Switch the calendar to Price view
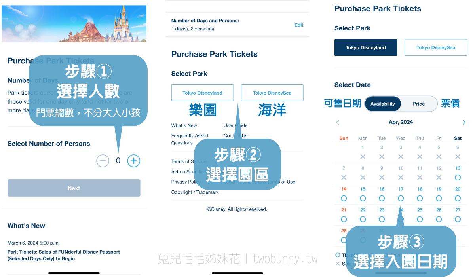Image resolution: width=475 pixels, height=277 pixels. [x=419, y=104]
